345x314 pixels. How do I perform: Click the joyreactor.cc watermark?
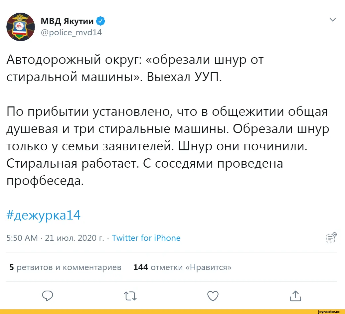(x=329, y=312)
